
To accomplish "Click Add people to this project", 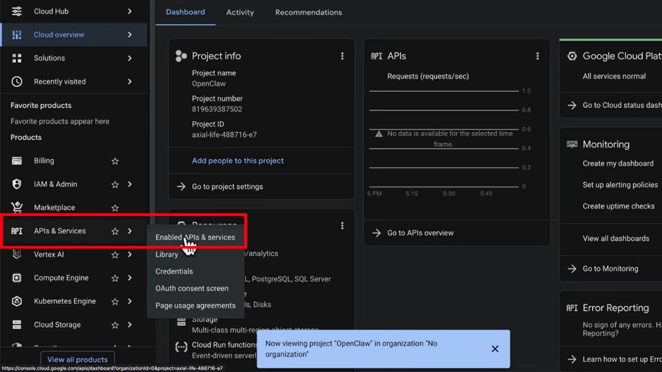I will (x=237, y=160).
